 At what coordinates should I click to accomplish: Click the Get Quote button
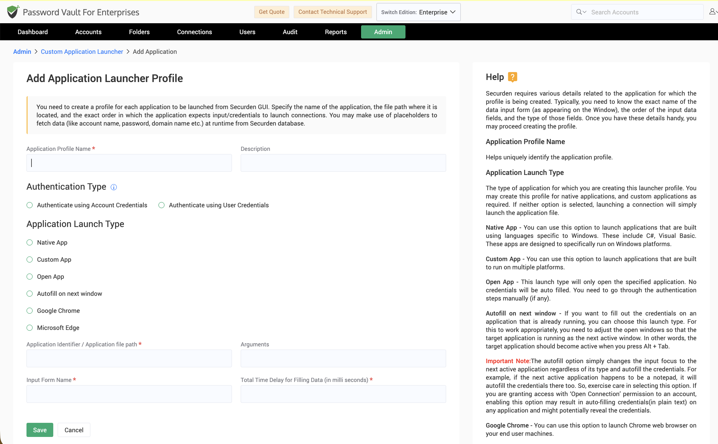pyautogui.click(x=272, y=12)
